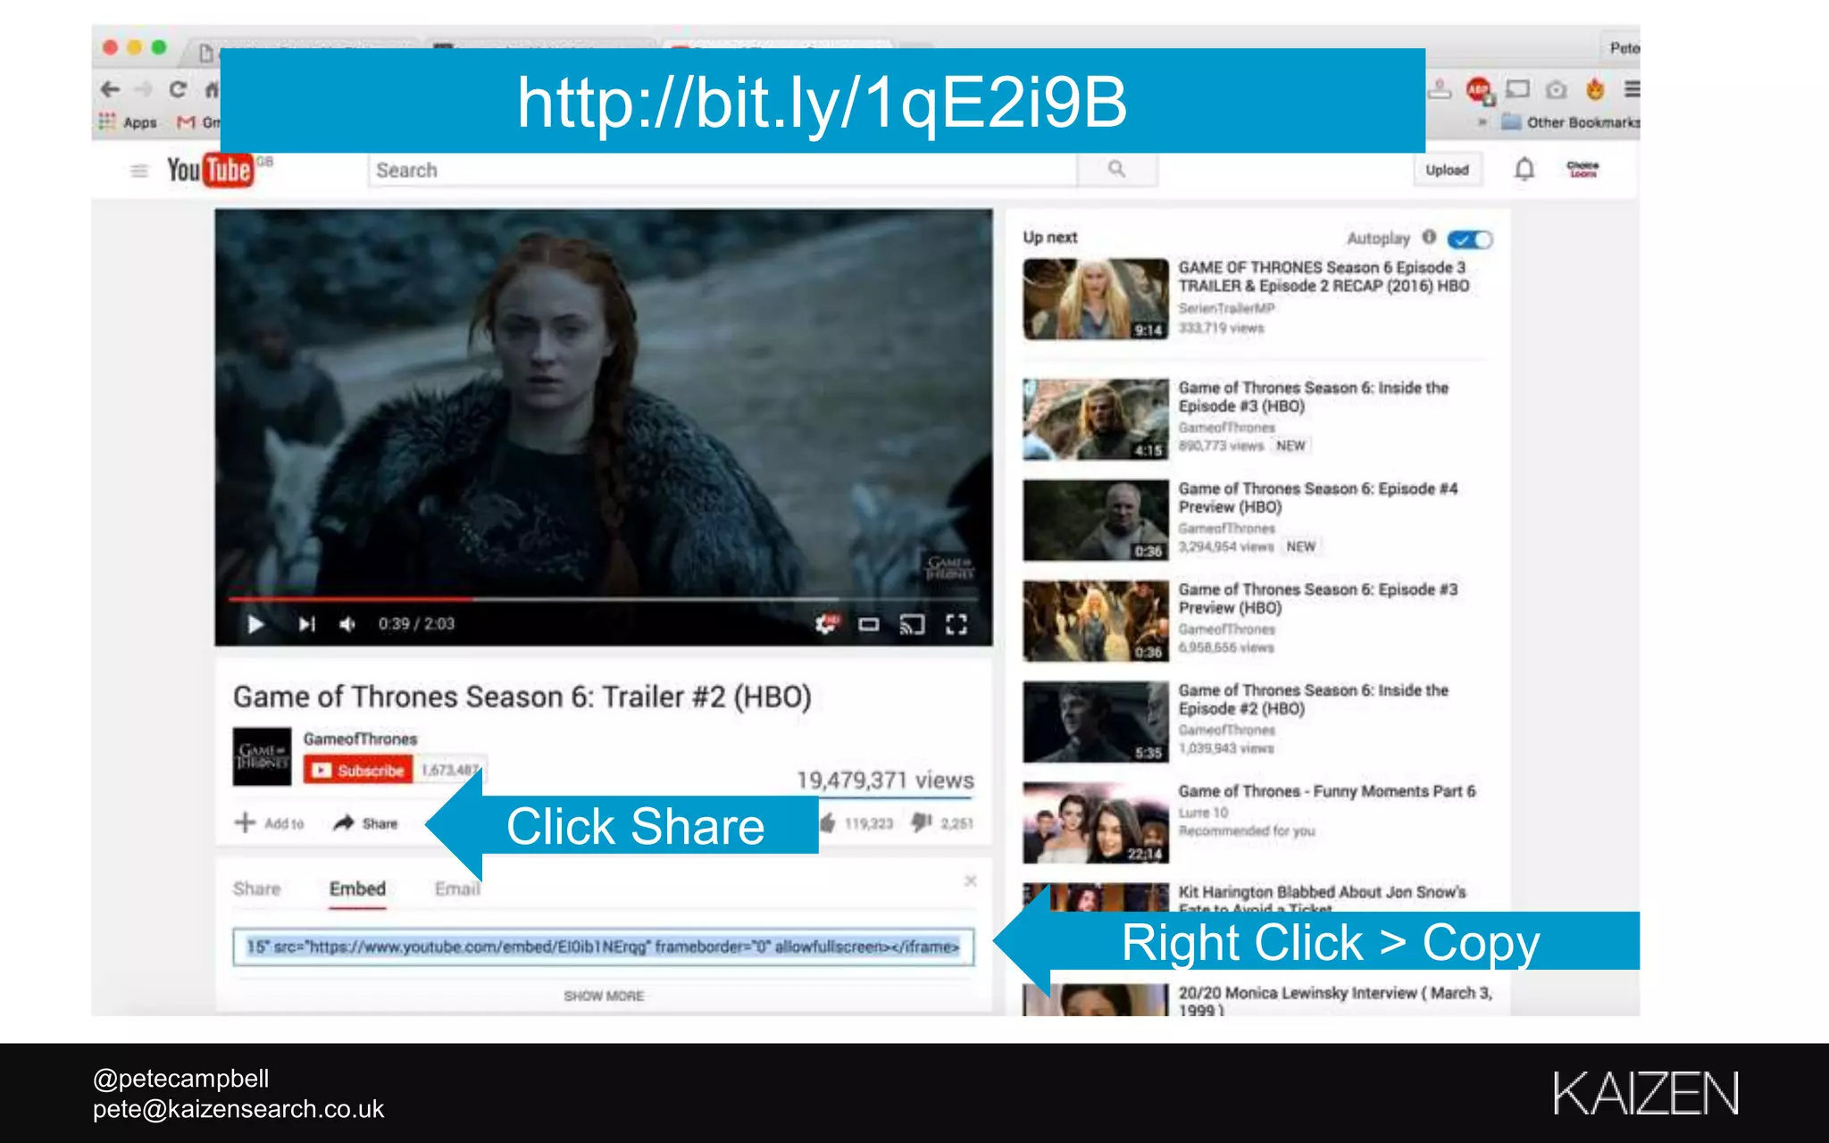Viewport: 1829px width, 1143px height.
Task: Switch to the Email tab
Action: tap(456, 889)
